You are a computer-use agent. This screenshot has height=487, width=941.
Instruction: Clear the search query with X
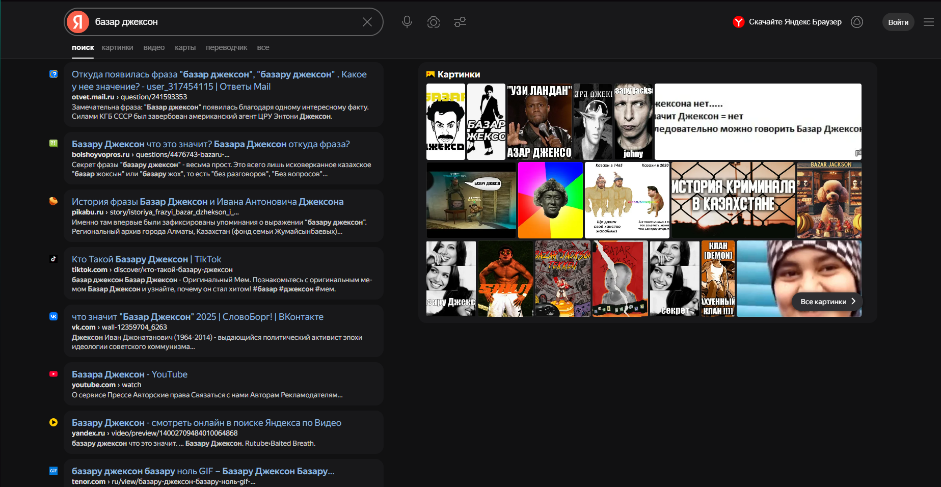[367, 22]
